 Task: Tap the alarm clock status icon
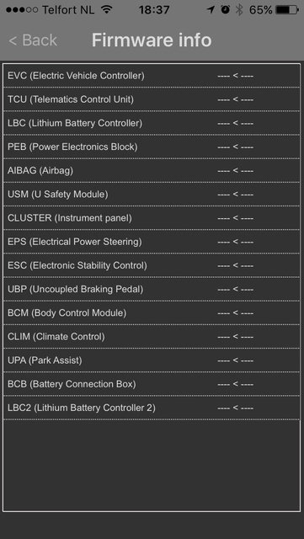[x=226, y=9]
